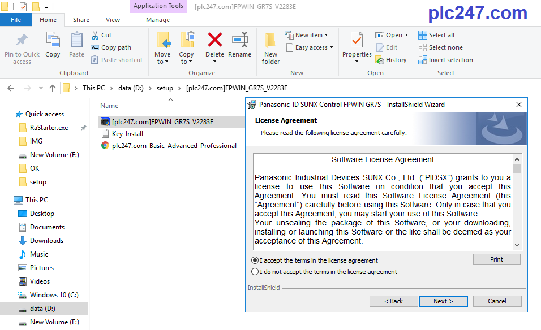The height and width of the screenshot is (330, 541).
Task: Open Desktop in the navigation pane
Action: (x=42, y=214)
